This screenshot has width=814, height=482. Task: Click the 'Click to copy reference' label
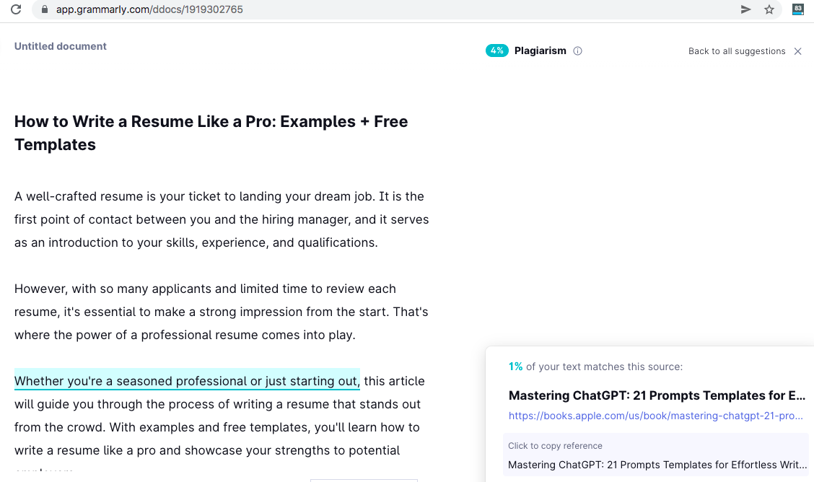coord(555,446)
